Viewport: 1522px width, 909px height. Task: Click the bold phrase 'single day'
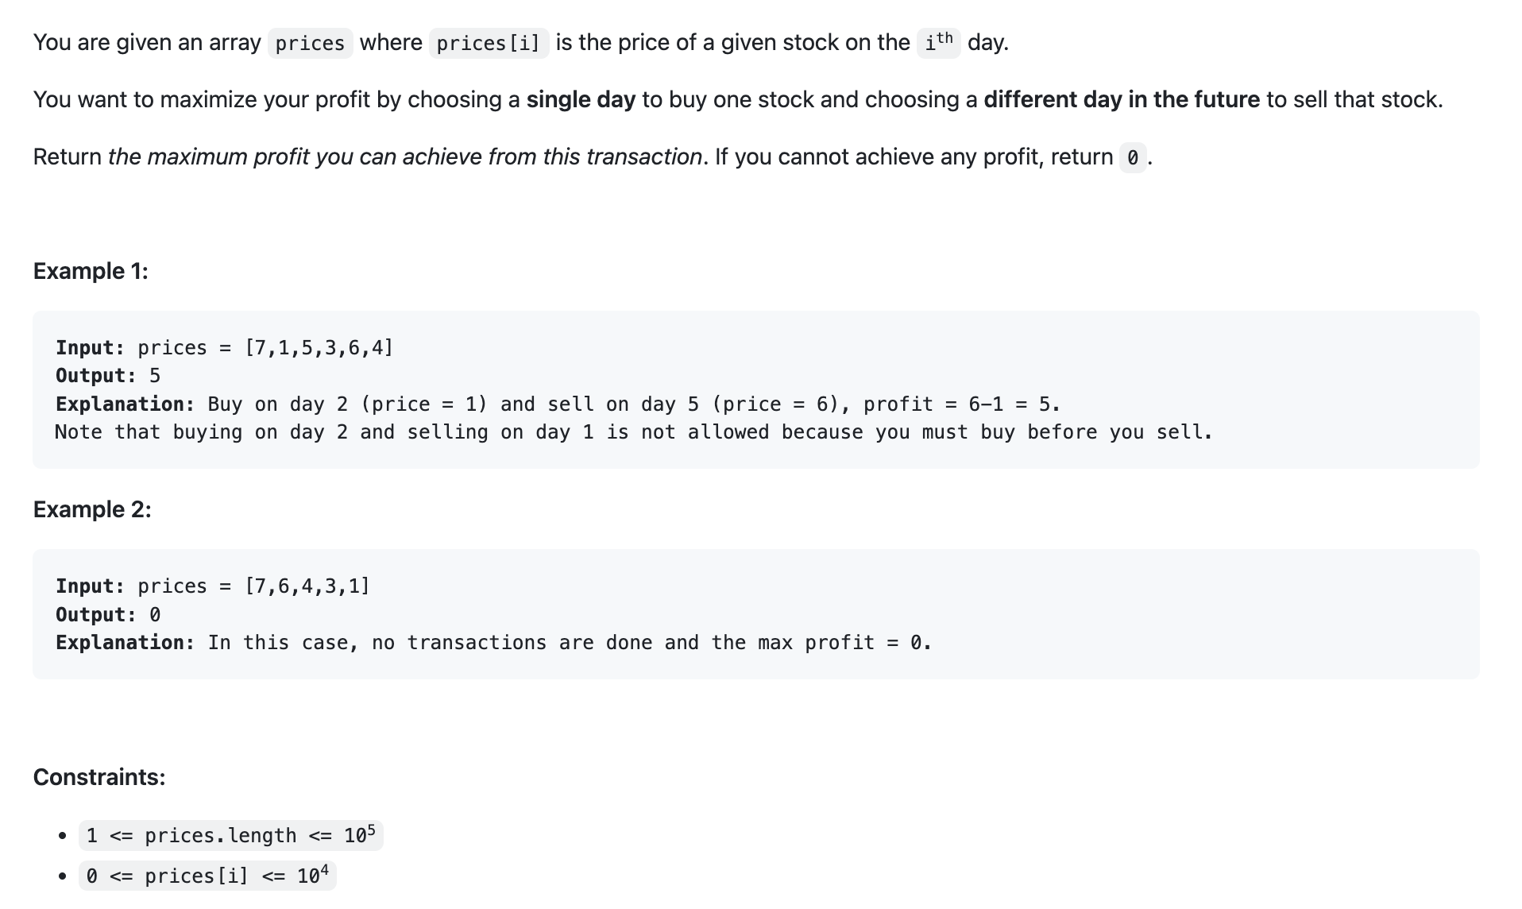581,99
